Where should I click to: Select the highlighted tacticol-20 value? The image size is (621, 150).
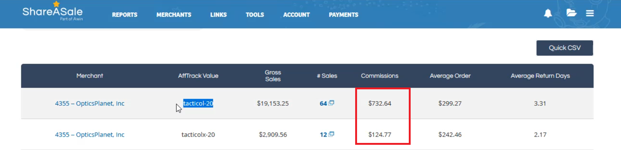pyautogui.click(x=198, y=103)
